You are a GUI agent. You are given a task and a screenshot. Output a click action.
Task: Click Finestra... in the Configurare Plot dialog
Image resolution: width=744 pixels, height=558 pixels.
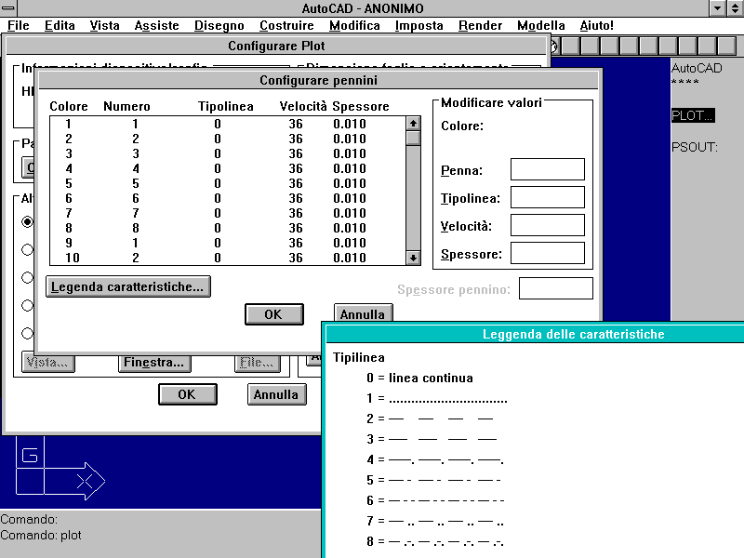pos(154,363)
